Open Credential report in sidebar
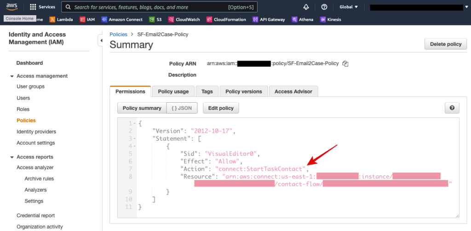The image size is (471, 231). tap(36, 215)
